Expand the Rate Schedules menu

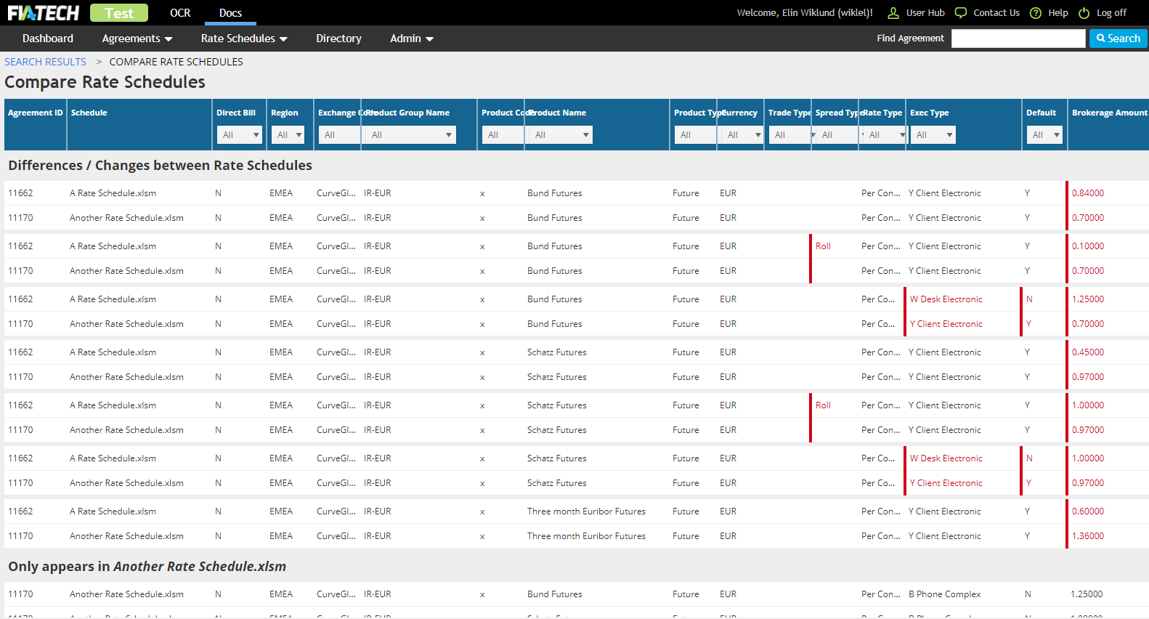pyautogui.click(x=244, y=39)
